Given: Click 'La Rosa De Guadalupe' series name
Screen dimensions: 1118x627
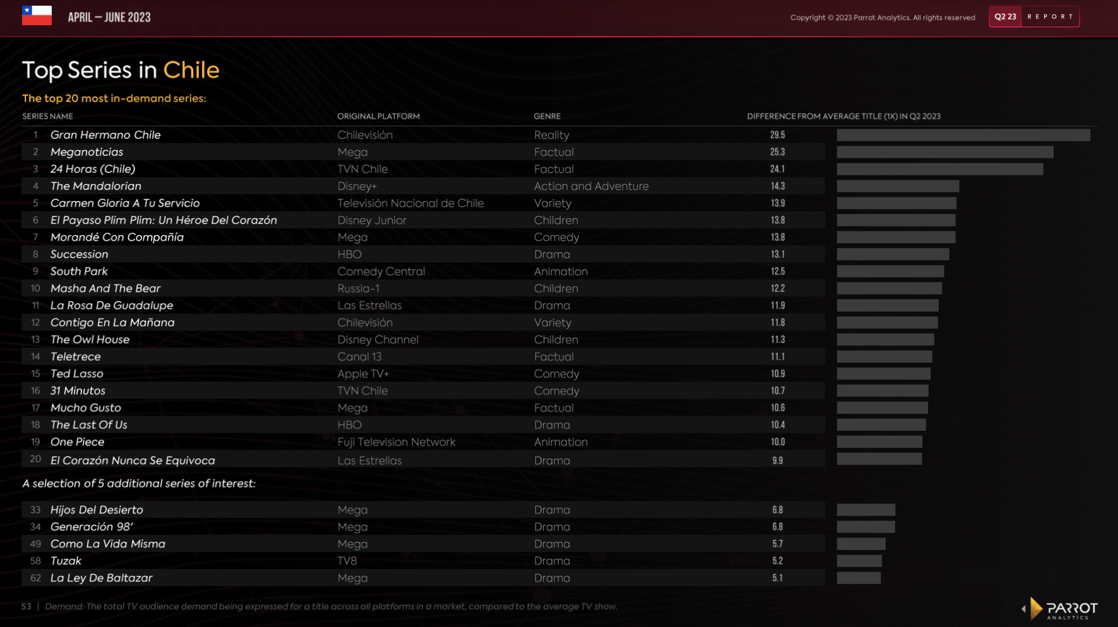Looking at the screenshot, I should tap(112, 305).
